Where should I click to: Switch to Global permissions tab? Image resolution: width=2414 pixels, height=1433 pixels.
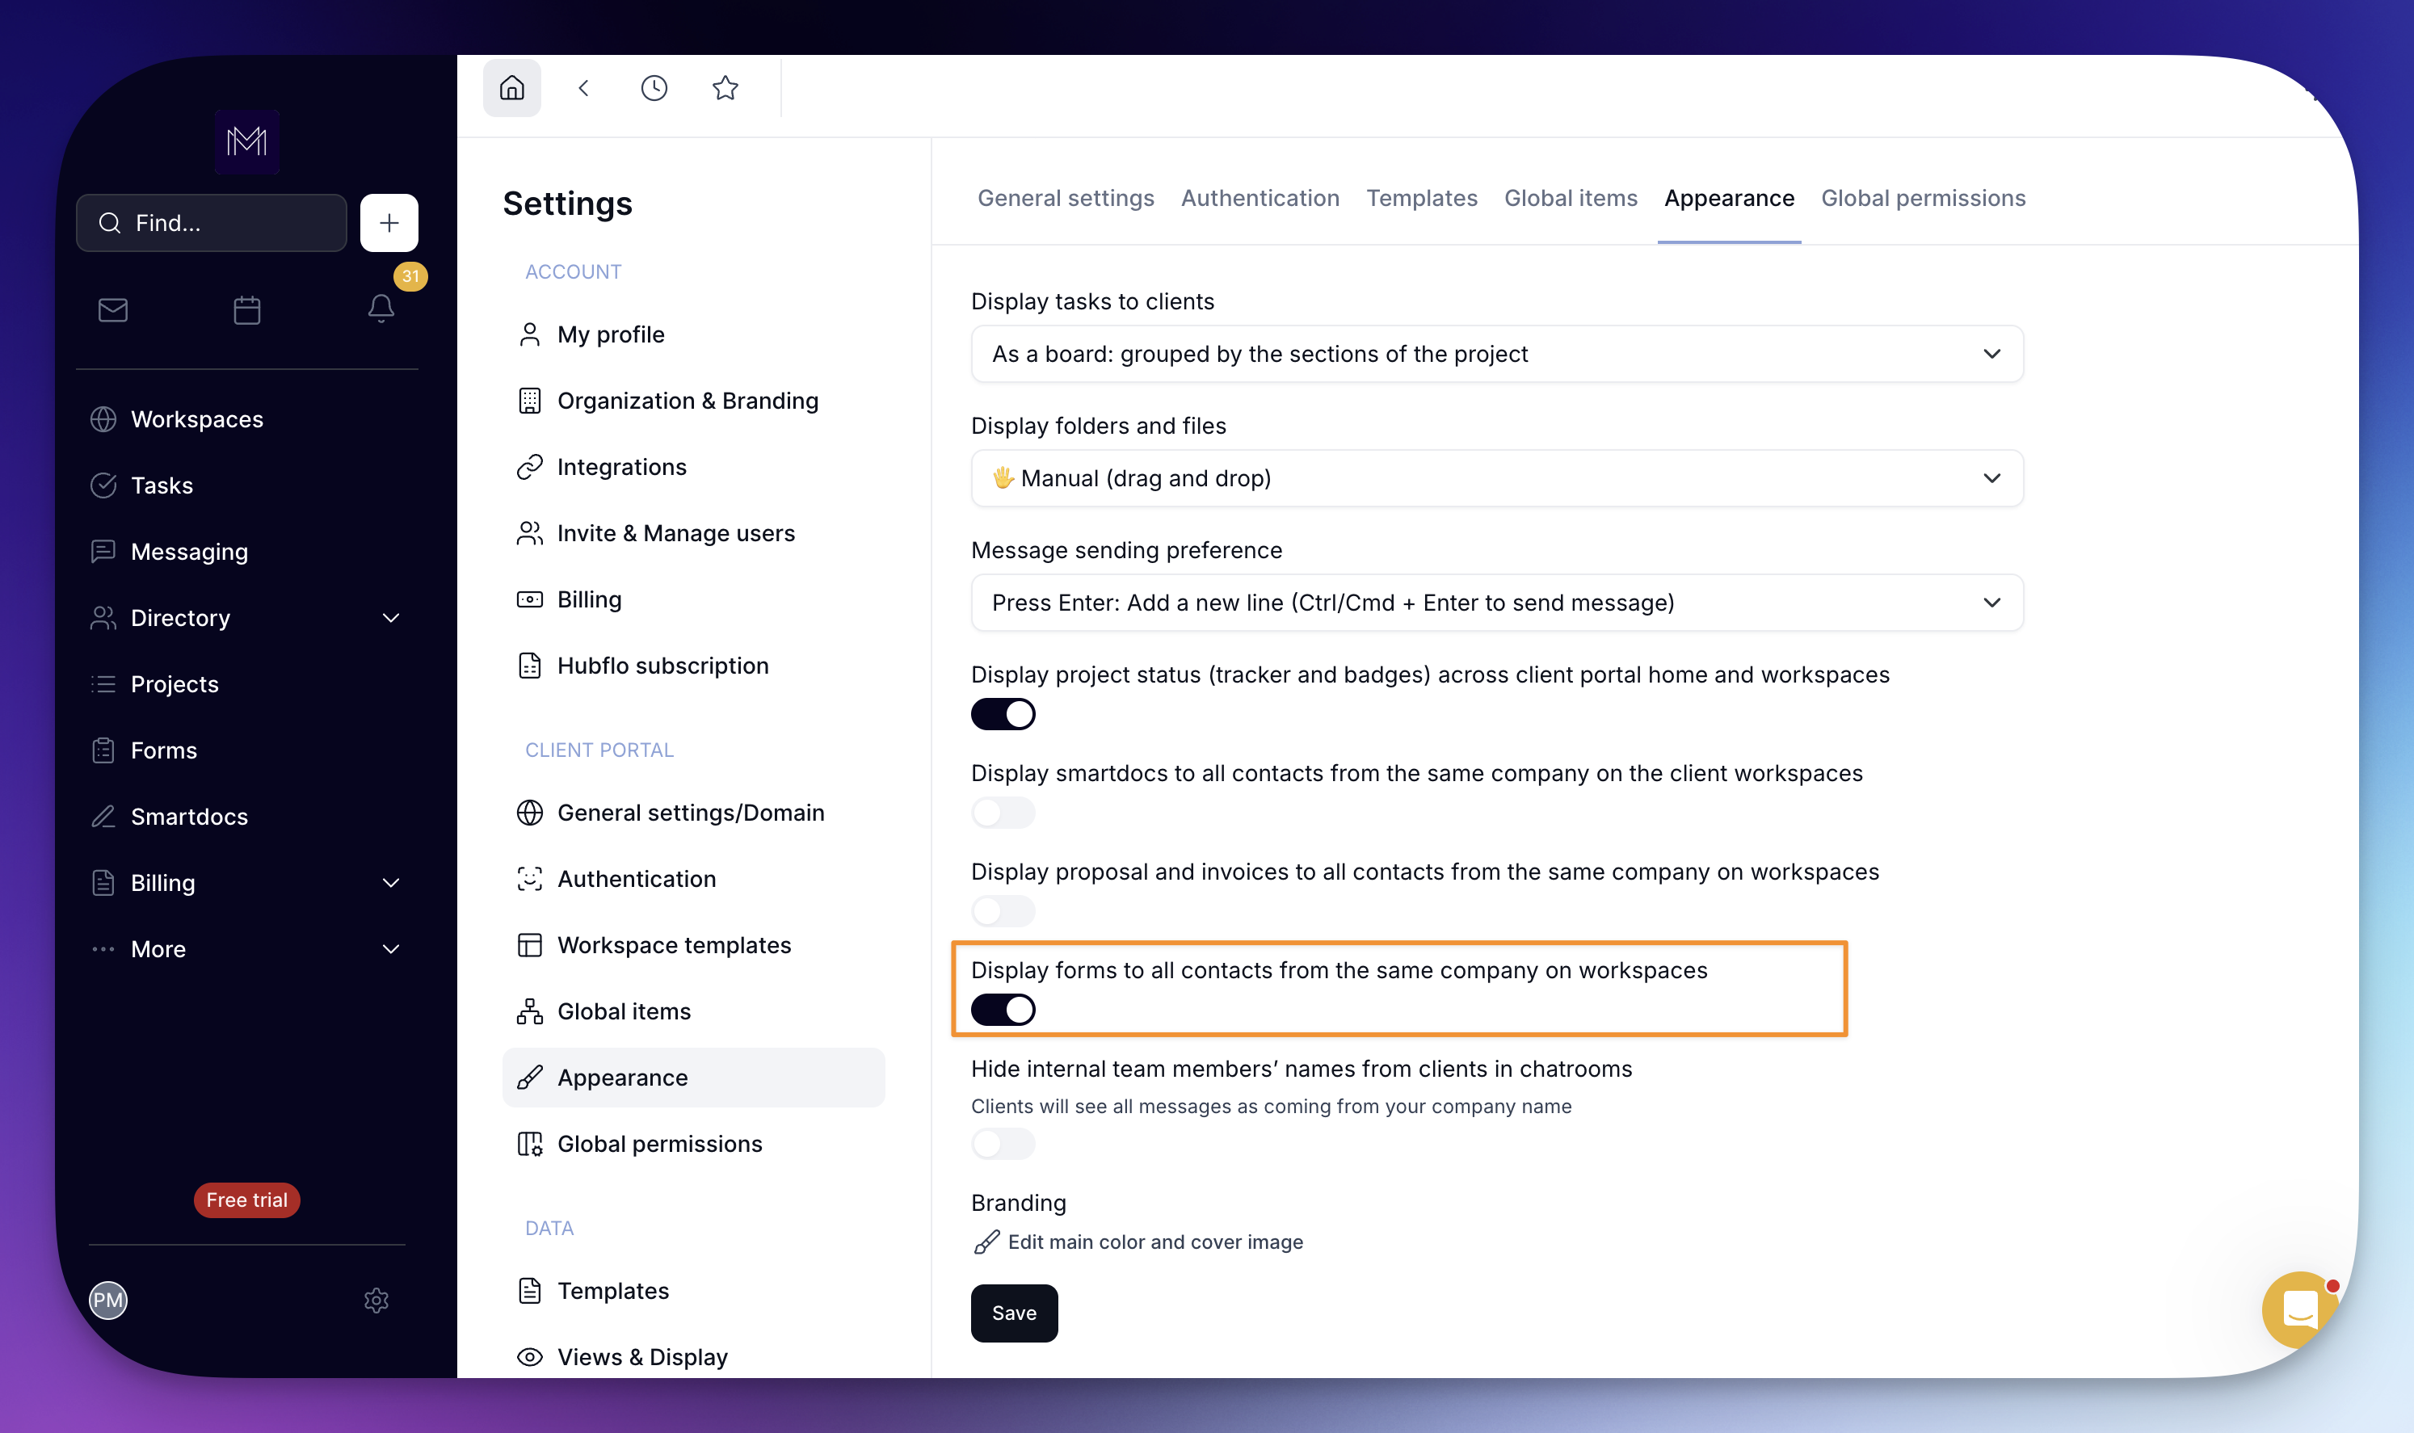pos(1924,198)
